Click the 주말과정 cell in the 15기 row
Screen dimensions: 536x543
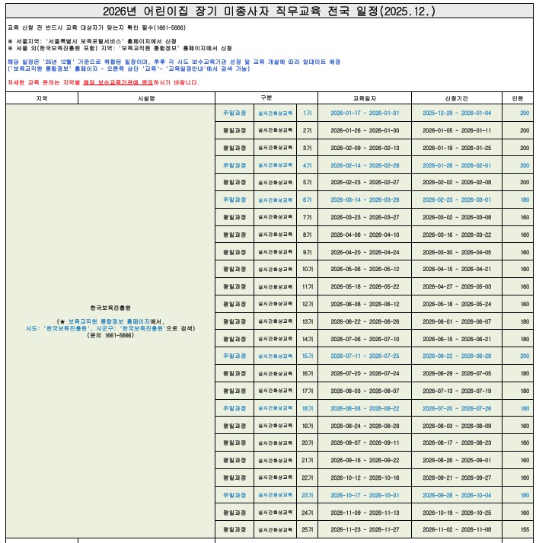234,356
